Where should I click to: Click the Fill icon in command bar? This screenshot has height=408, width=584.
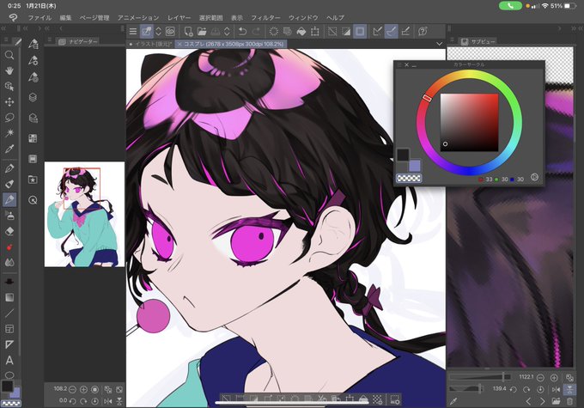[301, 32]
